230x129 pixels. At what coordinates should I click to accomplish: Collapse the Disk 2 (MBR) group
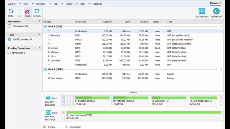click(x=221, y=69)
